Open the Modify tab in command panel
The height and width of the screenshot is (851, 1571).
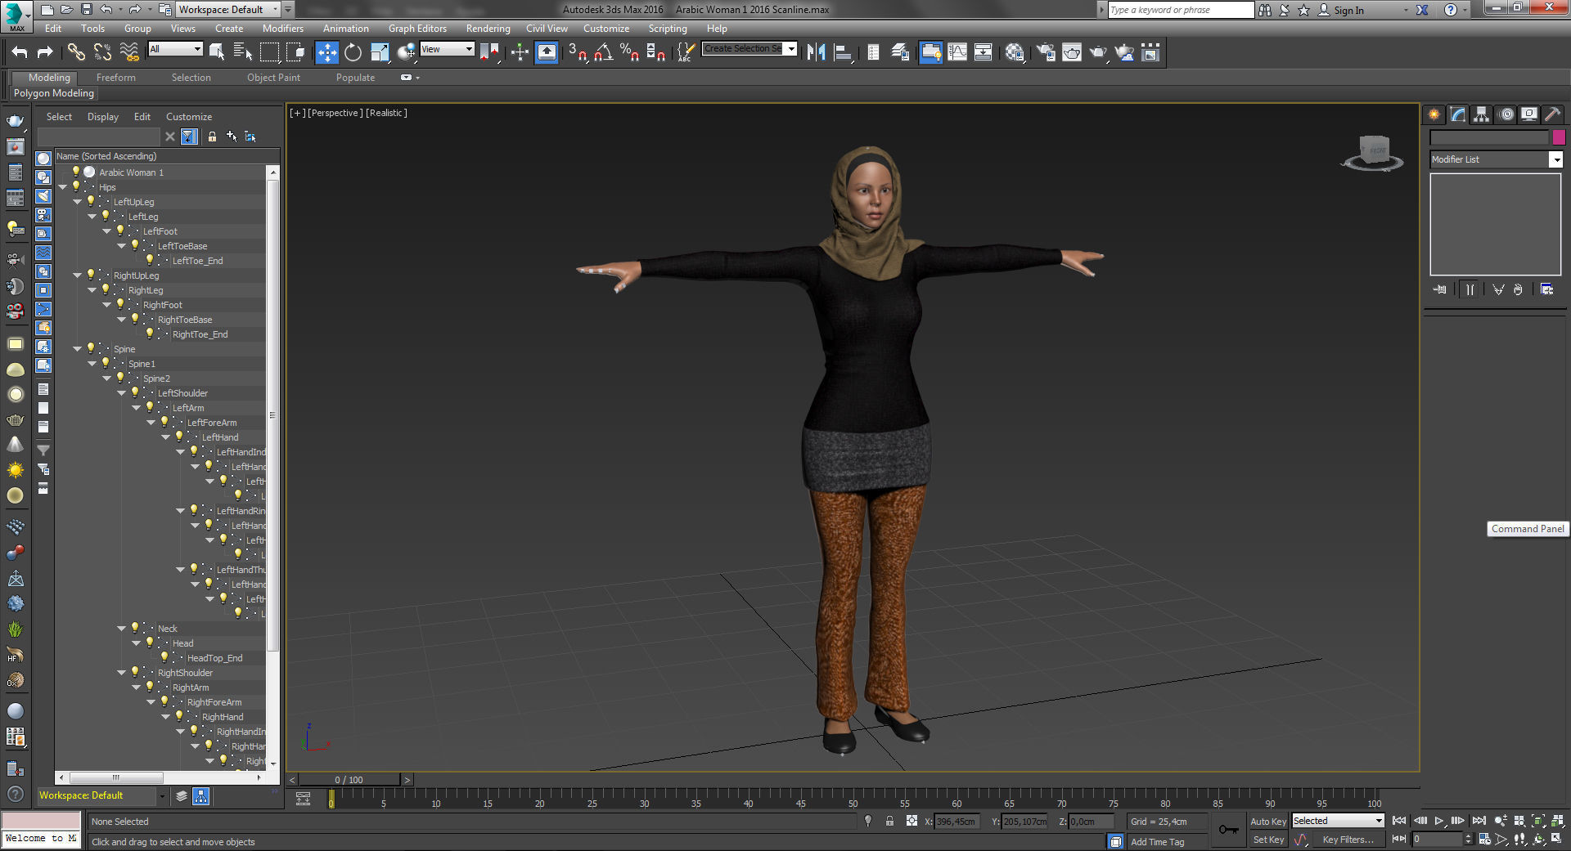pos(1458,114)
